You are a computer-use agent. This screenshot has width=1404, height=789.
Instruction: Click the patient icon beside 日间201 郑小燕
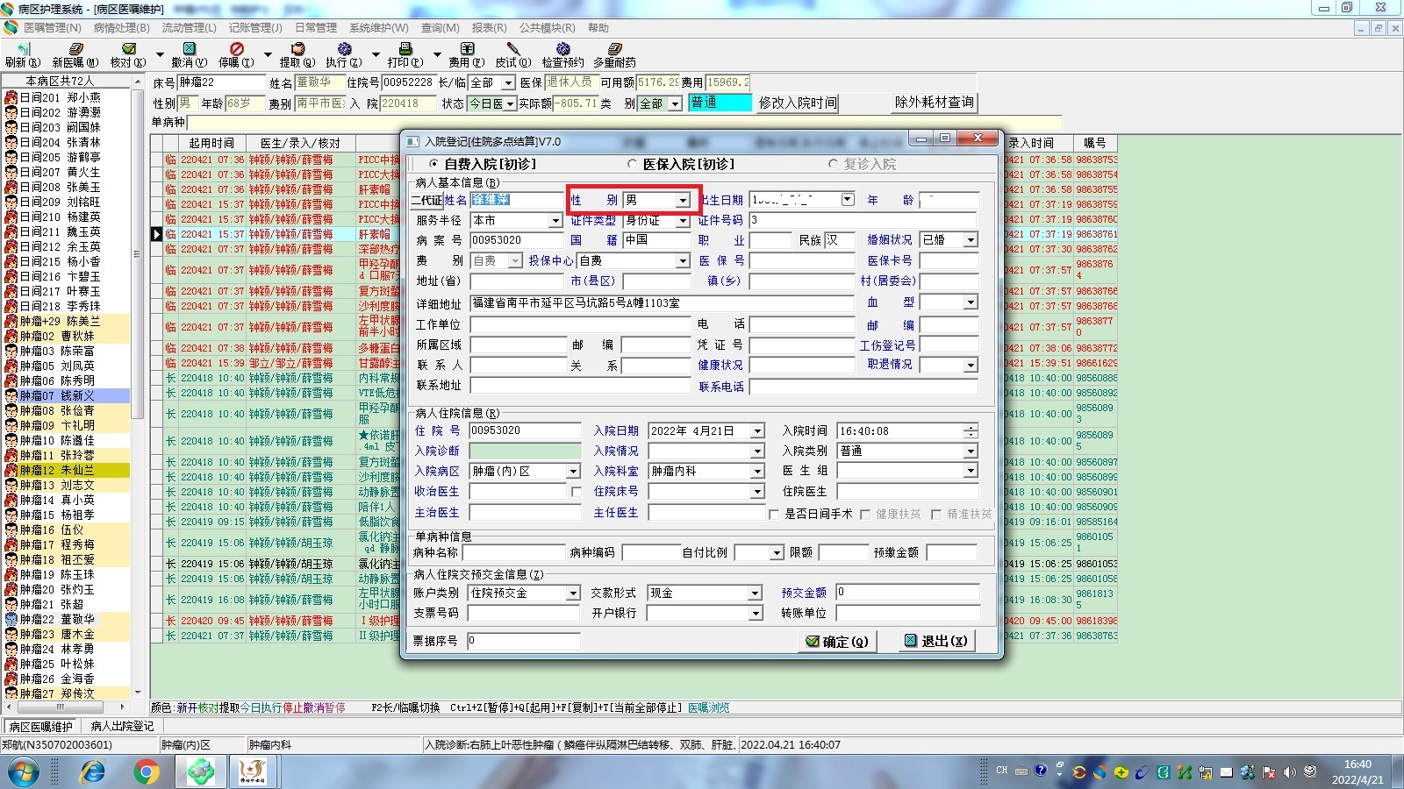coord(11,97)
